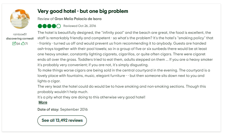Viewport: 232px width, 134px height.
Task: Select the 'discovering cornwall' reviewer tagline
Action: 20,39
